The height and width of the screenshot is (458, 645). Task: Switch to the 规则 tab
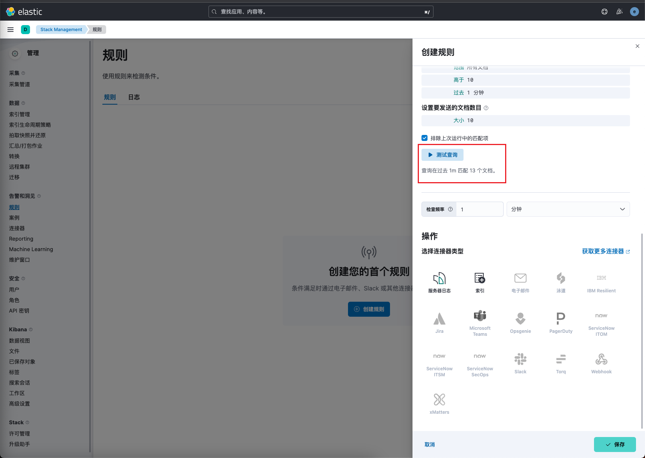[x=110, y=97]
